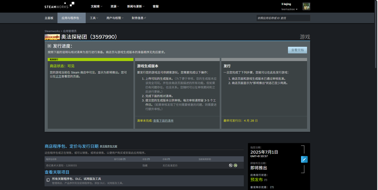
Task: Click the 商店程序包、定价与发行日期 heading
Action: pyautogui.click(x=71, y=146)
